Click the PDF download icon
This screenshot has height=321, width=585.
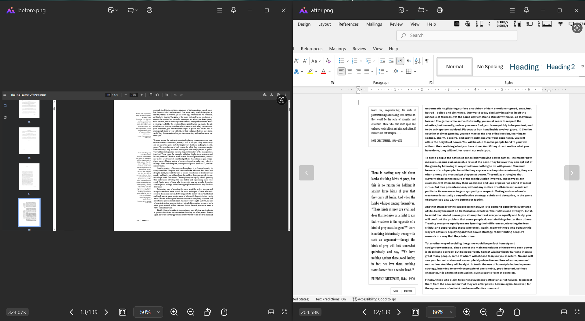click(271, 95)
